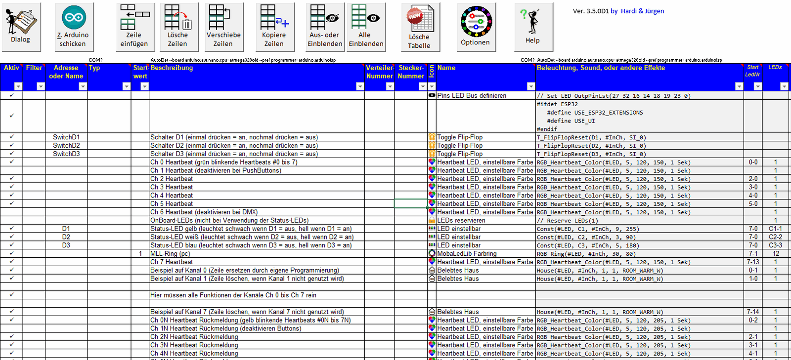Toggle Aktiv checkmark for MLL-Ring (pc) row
Viewport: 791px width, 360px height.
point(11,253)
